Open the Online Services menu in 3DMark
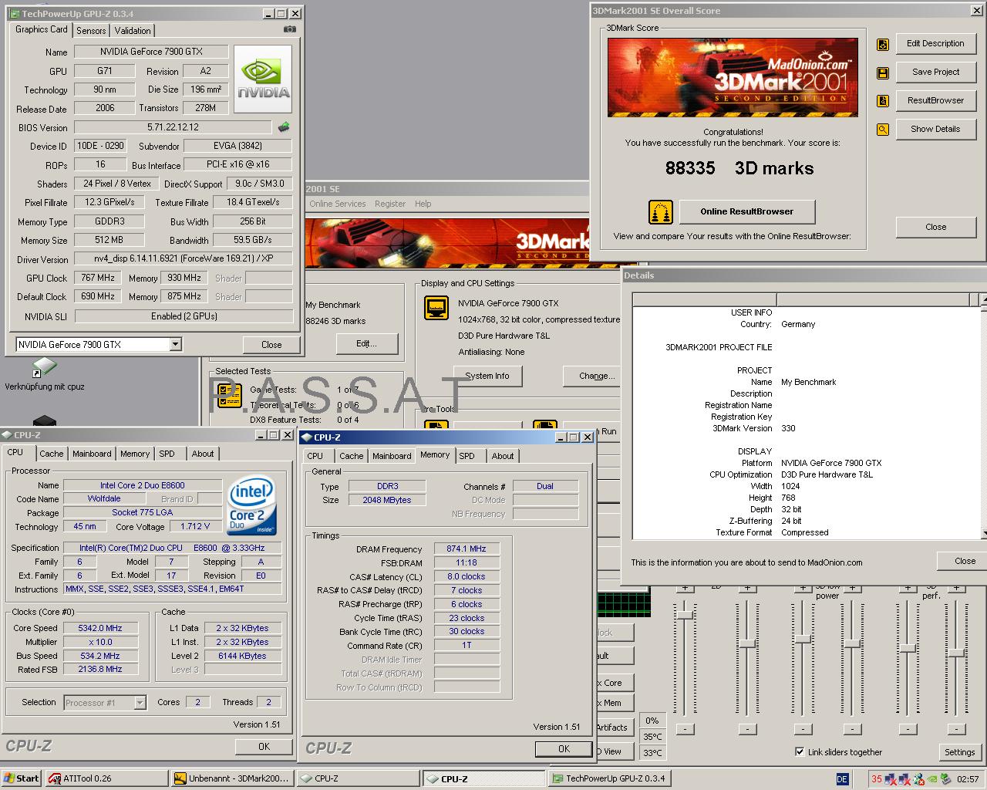 (x=338, y=204)
